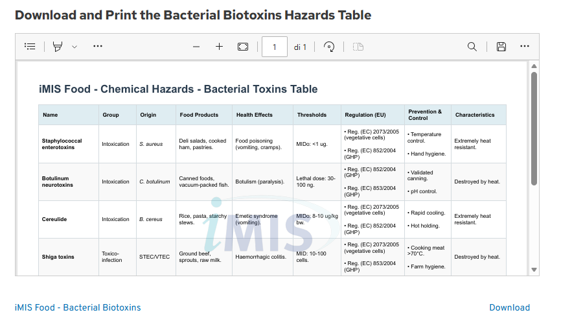Open the table of contents panel

[x=30, y=47]
